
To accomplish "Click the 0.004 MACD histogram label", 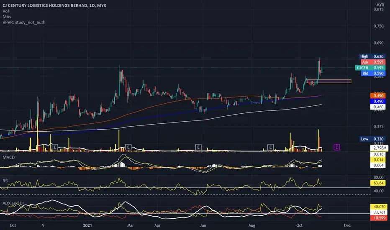I will (378, 166).
